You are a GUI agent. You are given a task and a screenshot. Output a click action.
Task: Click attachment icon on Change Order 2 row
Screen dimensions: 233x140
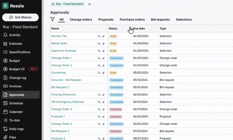[103, 65]
